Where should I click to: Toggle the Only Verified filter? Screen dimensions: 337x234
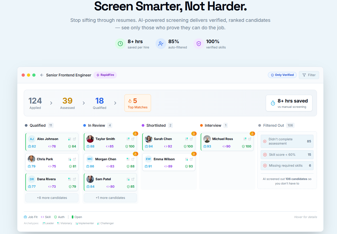pyautogui.click(x=282, y=75)
